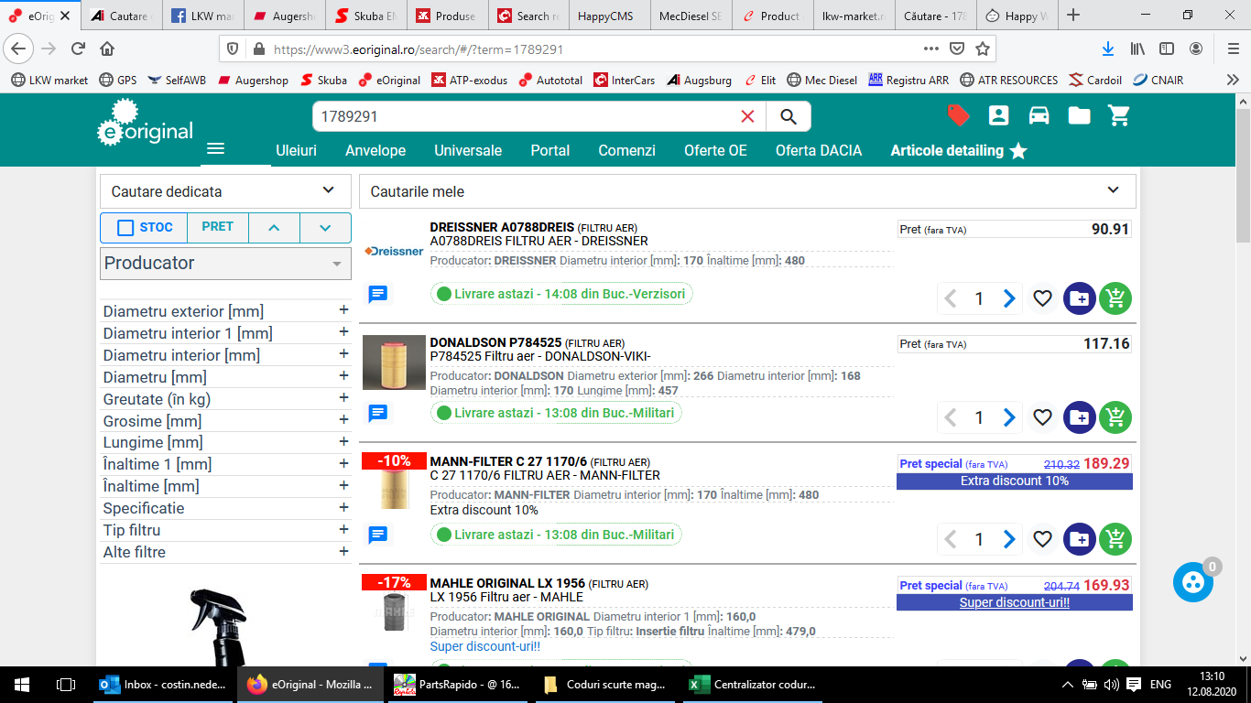This screenshot has height=703, width=1251.
Task: Increase quantity for Dreissner A0788DREIS
Action: pos(1008,298)
